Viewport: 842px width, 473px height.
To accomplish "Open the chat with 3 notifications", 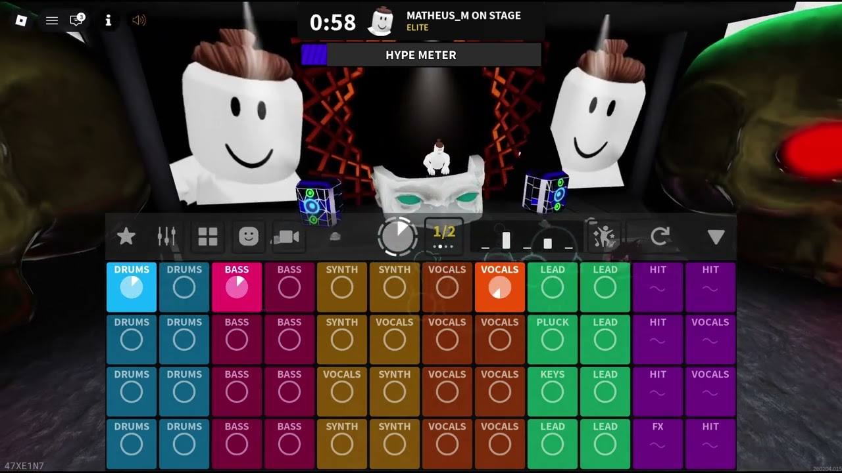I will pos(78,20).
